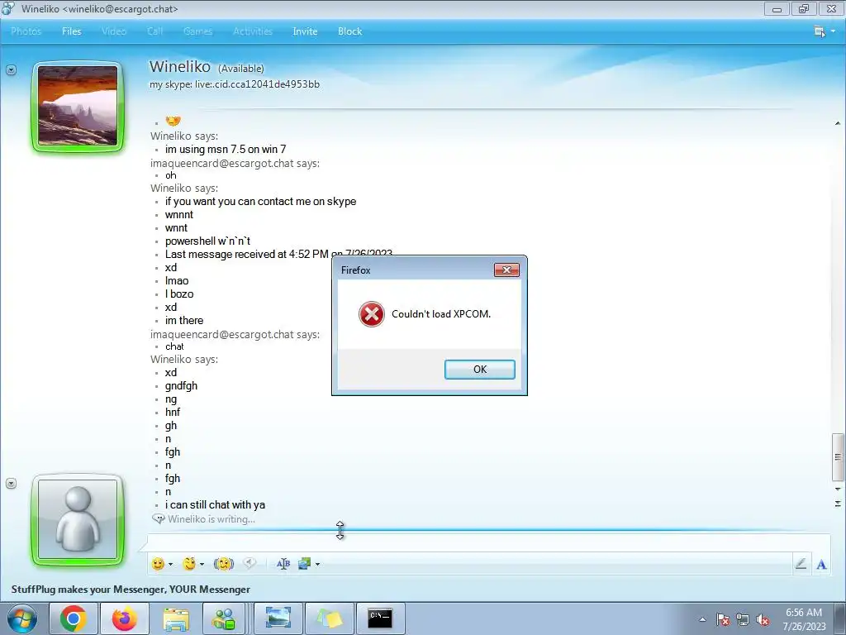Select the Video toolbar item
Screen dimensions: 846x635
point(114,31)
